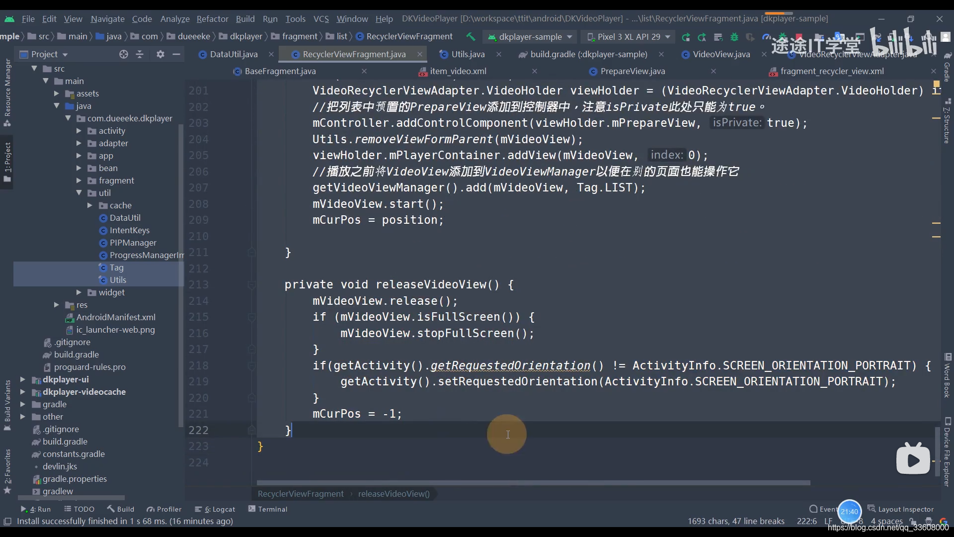This screenshot has width=954, height=537.
Task: Open the TODO tool window
Action: coord(79,509)
